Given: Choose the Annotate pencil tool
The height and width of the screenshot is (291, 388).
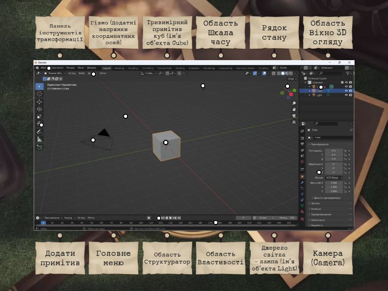Looking at the screenshot, I should [x=40, y=131].
